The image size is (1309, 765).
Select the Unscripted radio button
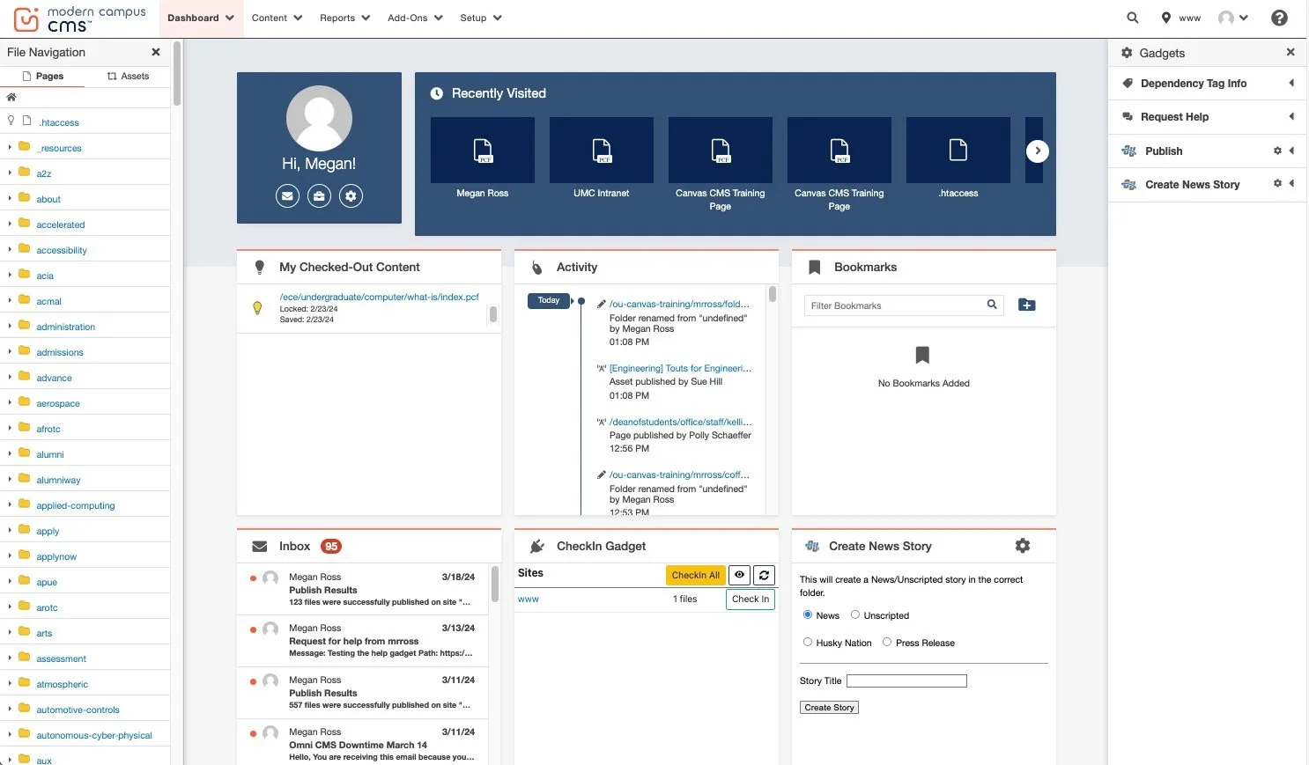[x=854, y=614]
